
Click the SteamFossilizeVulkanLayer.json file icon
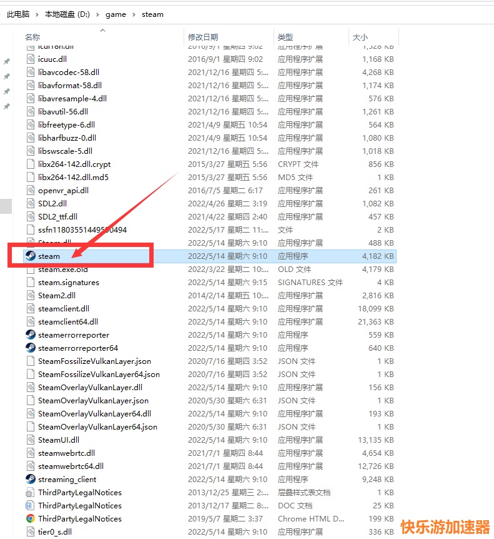point(31,361)
